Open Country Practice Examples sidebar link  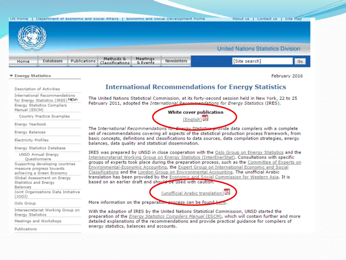coord(44,116)
